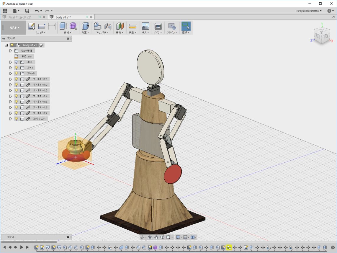This screenshot has height=253, width=337.
Task: Open the 修正 menu
Action: coord(85,32)
